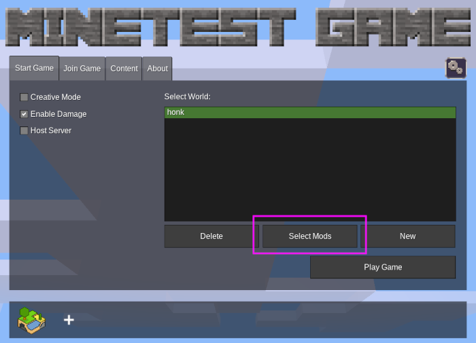476x343 pixels.
Task: Tick the Host Server checkbox
Action: coord(24,130)
